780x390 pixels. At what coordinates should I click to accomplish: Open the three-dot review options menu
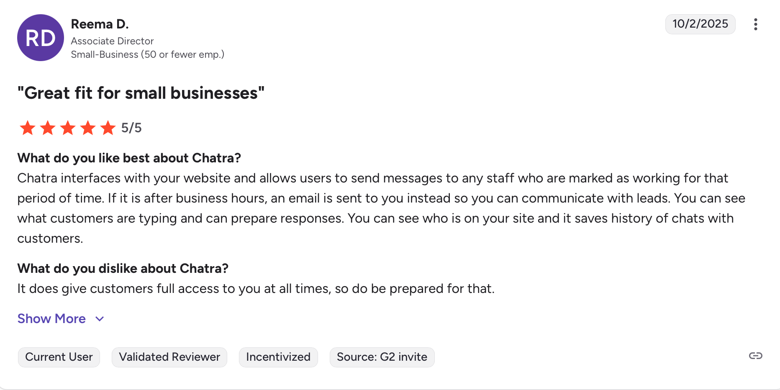coord(755,24)
